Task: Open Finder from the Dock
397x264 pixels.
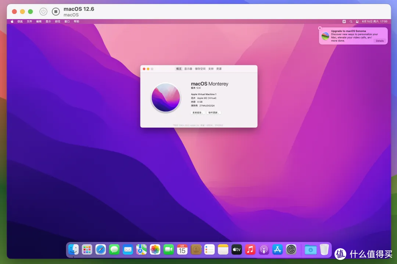Action: point(74,250)
